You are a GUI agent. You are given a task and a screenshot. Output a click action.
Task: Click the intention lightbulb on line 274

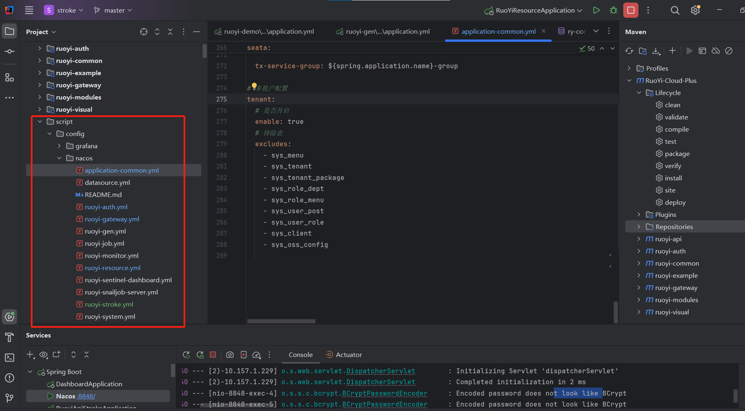254,86
